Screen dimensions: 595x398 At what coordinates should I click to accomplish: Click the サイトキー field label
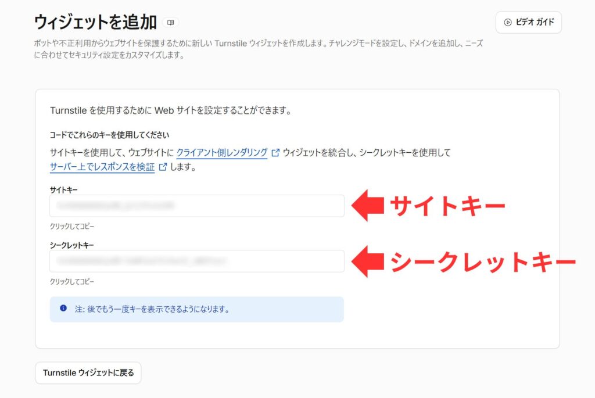click(x=63, y=189)
